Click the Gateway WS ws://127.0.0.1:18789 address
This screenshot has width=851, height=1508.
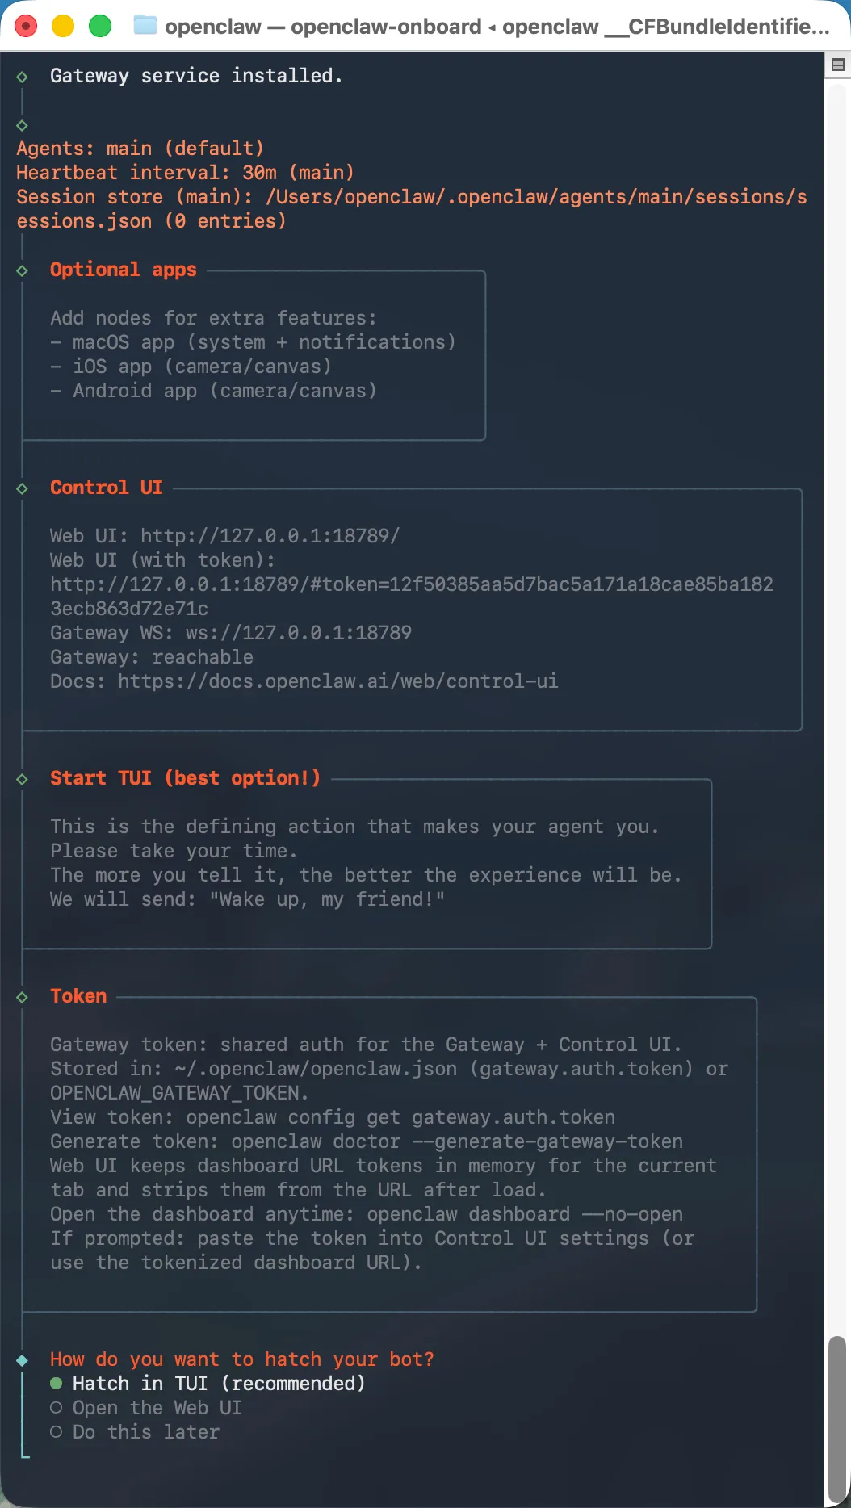point(298,633)
